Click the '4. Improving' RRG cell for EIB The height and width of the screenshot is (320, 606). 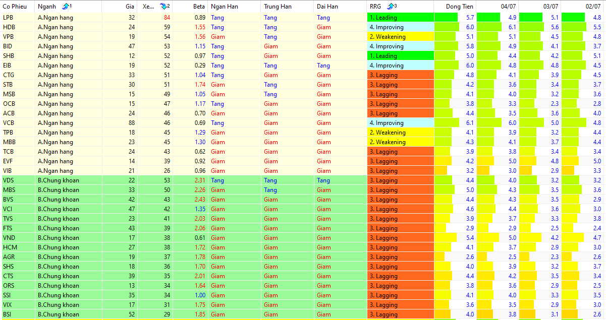click(x=401, y=66)
